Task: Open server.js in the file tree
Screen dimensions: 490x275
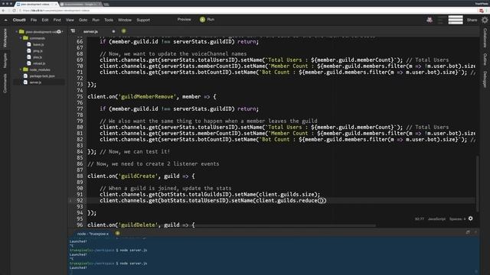Action: pyautogui.click(x=35, y=82)
